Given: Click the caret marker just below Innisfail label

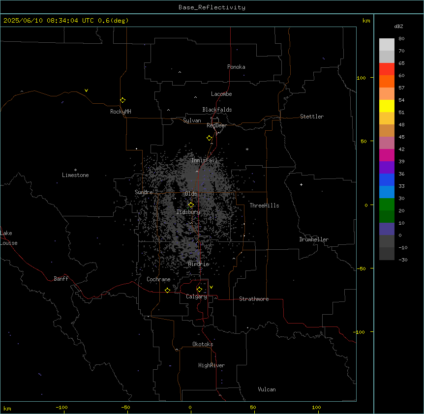Looking at the screenshot, I should 197,171.
